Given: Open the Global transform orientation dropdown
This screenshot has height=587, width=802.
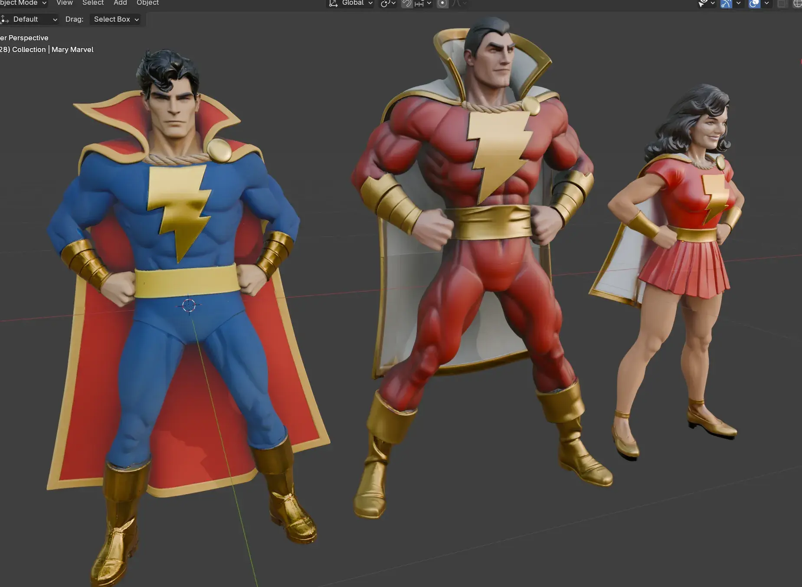Looking at the screenshot, I should [350, 3].
